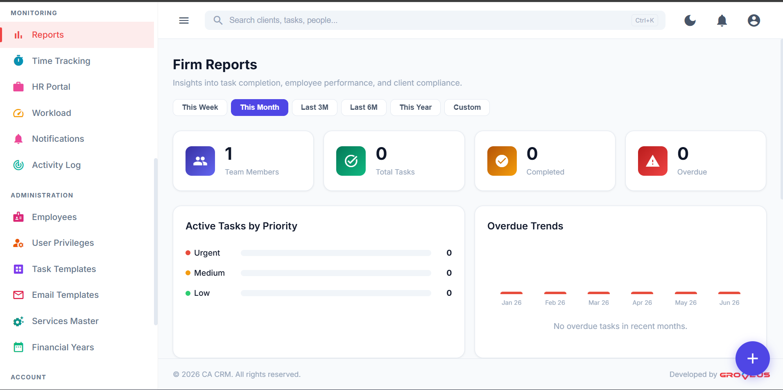
Task: Click the Jan 26 overdue bar
Action: pos(511,293)
